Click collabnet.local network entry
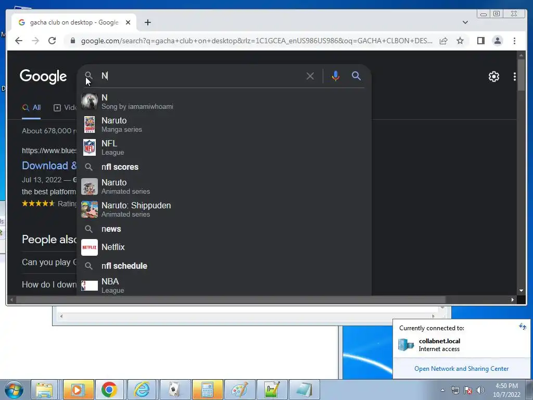533x400 pixels. point(439,345)
